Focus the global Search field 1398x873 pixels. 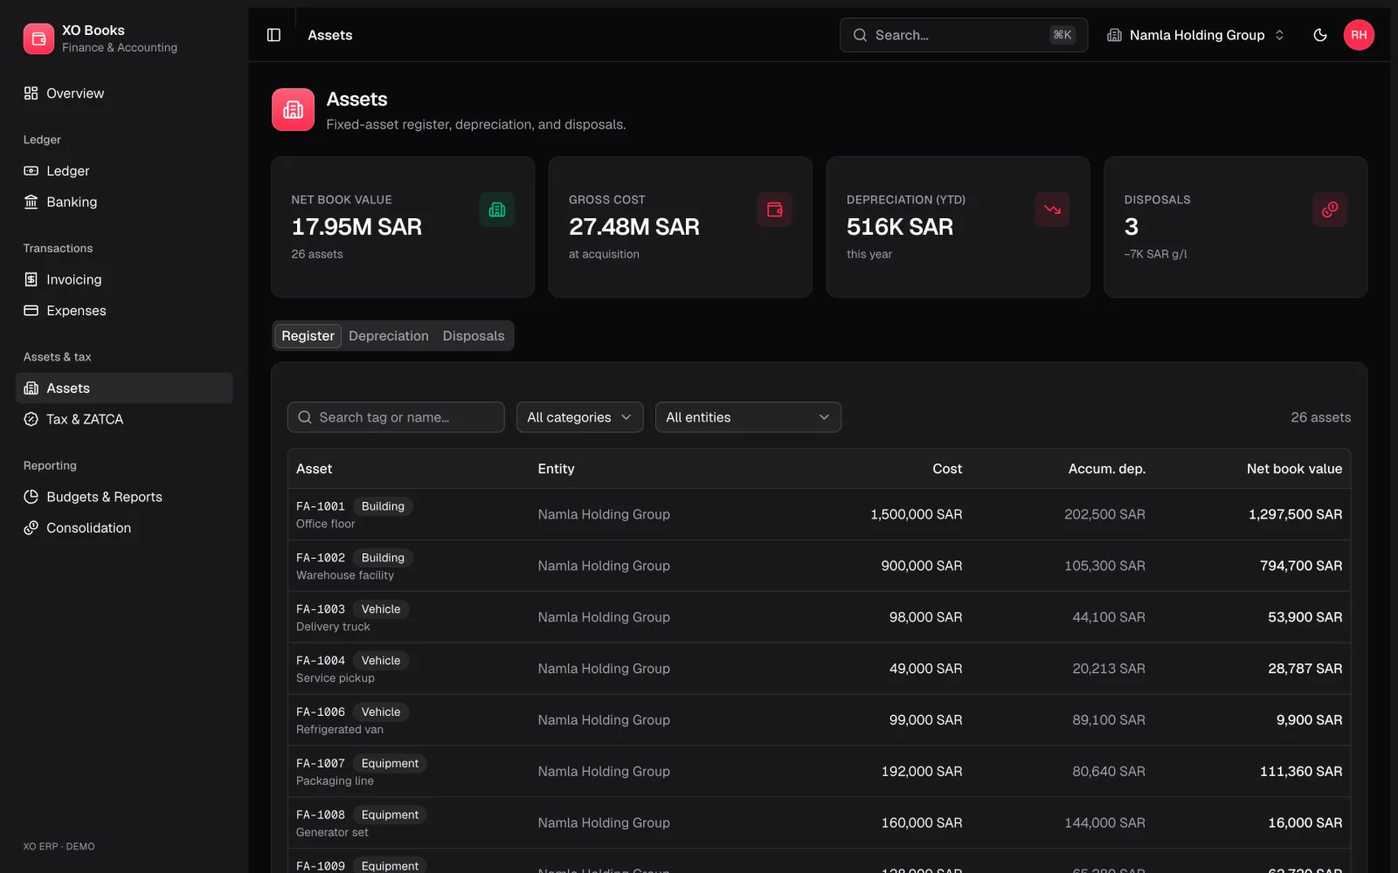click(964, 35)
